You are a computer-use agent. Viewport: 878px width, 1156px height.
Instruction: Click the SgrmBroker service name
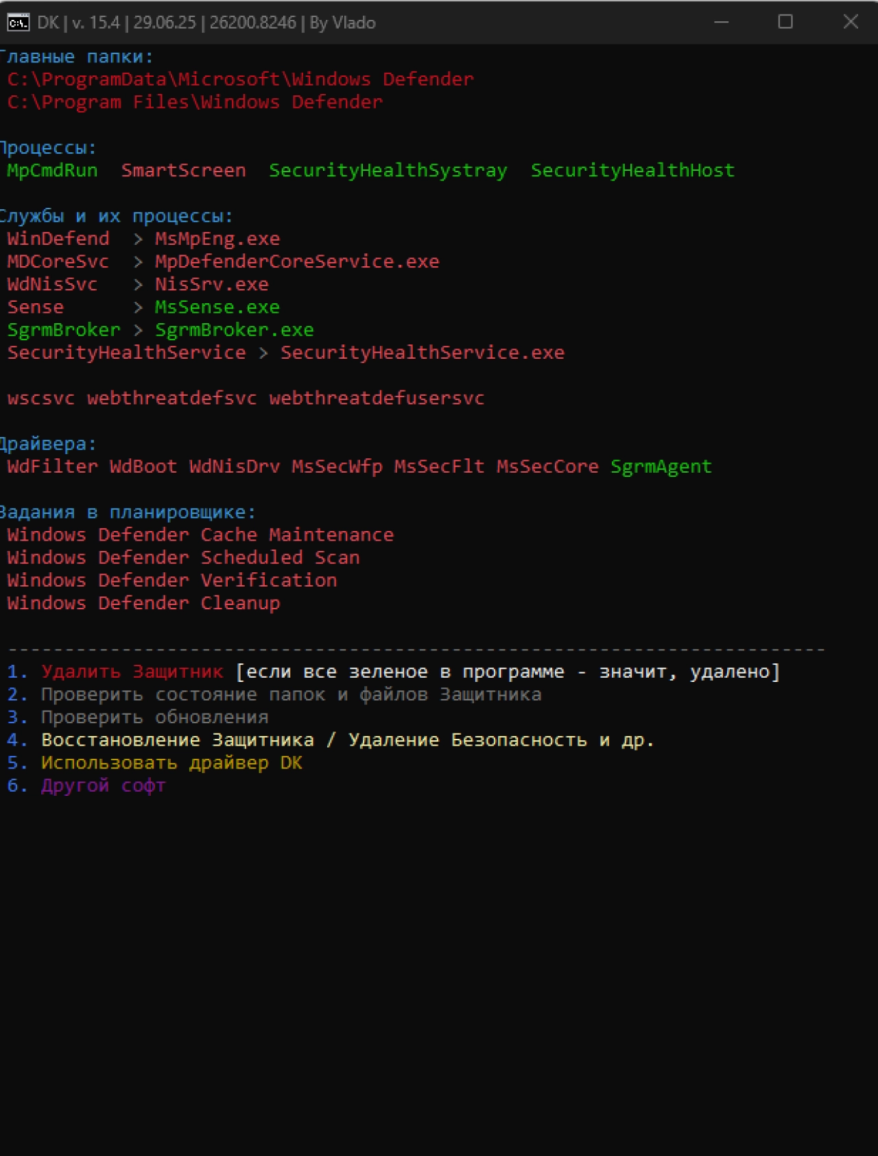[64, 330]
